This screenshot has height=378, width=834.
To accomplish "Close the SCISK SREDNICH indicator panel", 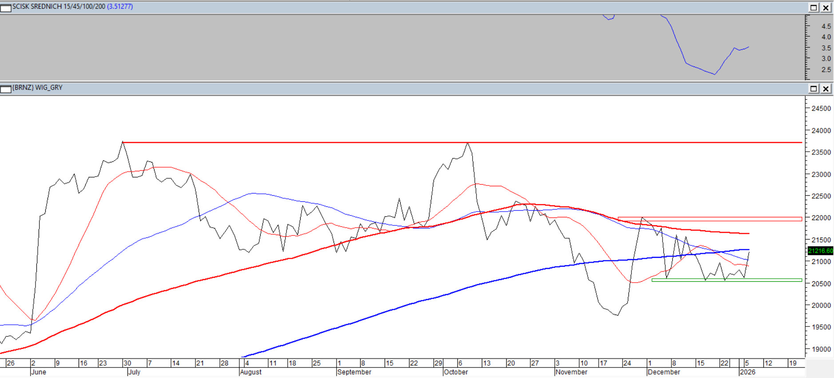I will 826,8.
